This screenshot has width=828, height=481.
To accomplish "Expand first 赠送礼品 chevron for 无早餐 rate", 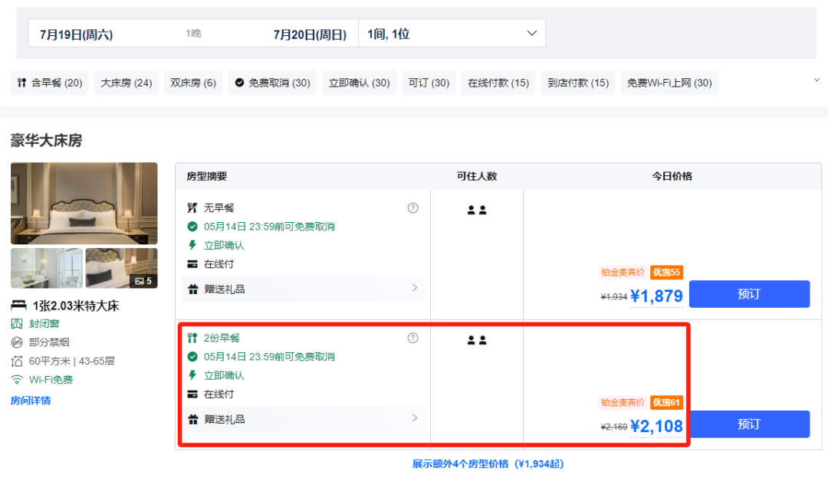I will pyautogui.click(x=415, y=289).
